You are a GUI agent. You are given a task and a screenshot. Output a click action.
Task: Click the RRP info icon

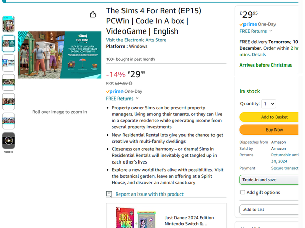click(x=131, y=83)
